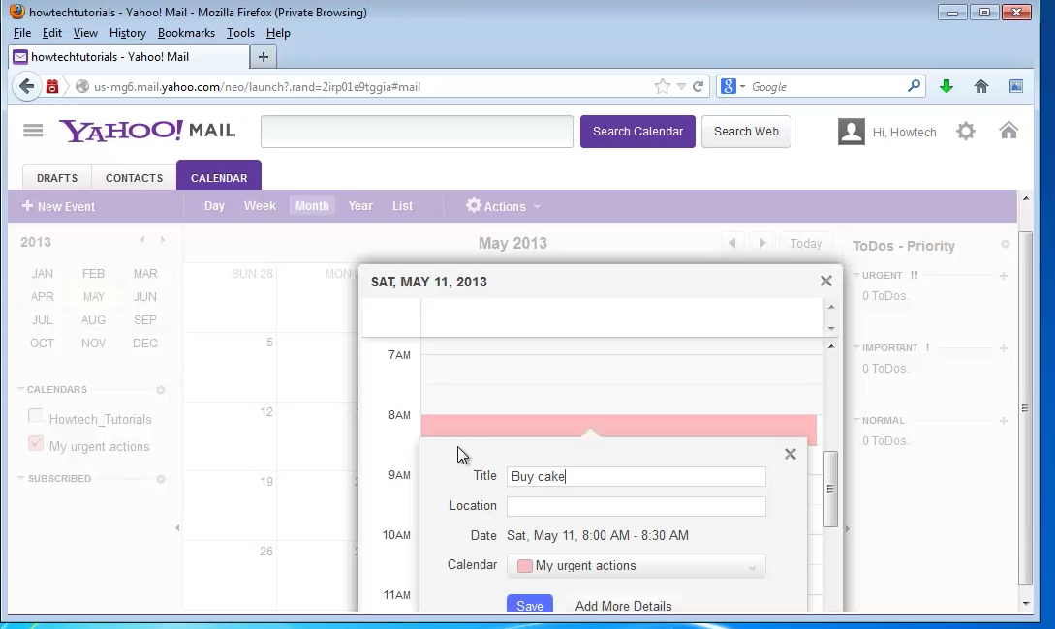
Task: Switch to the Drafts tab
Action: [57, 177]
